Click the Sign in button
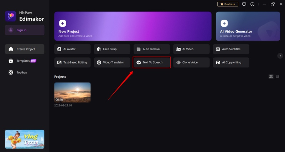Viewport: 285px width, 152px height. pos(25,30)
